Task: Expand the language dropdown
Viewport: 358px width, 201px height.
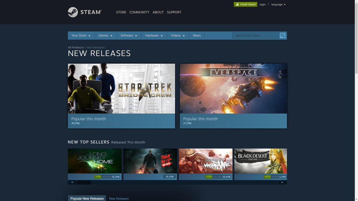Action: pyautogui.click(x=278, y=4)
